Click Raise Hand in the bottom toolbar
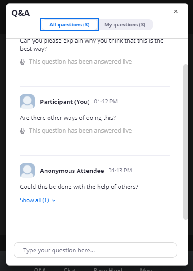193x271 pixels. pyautogui.click(x=108, y=269)
